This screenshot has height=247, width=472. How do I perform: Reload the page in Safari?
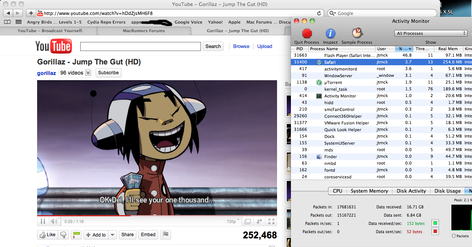pos(319,13)
